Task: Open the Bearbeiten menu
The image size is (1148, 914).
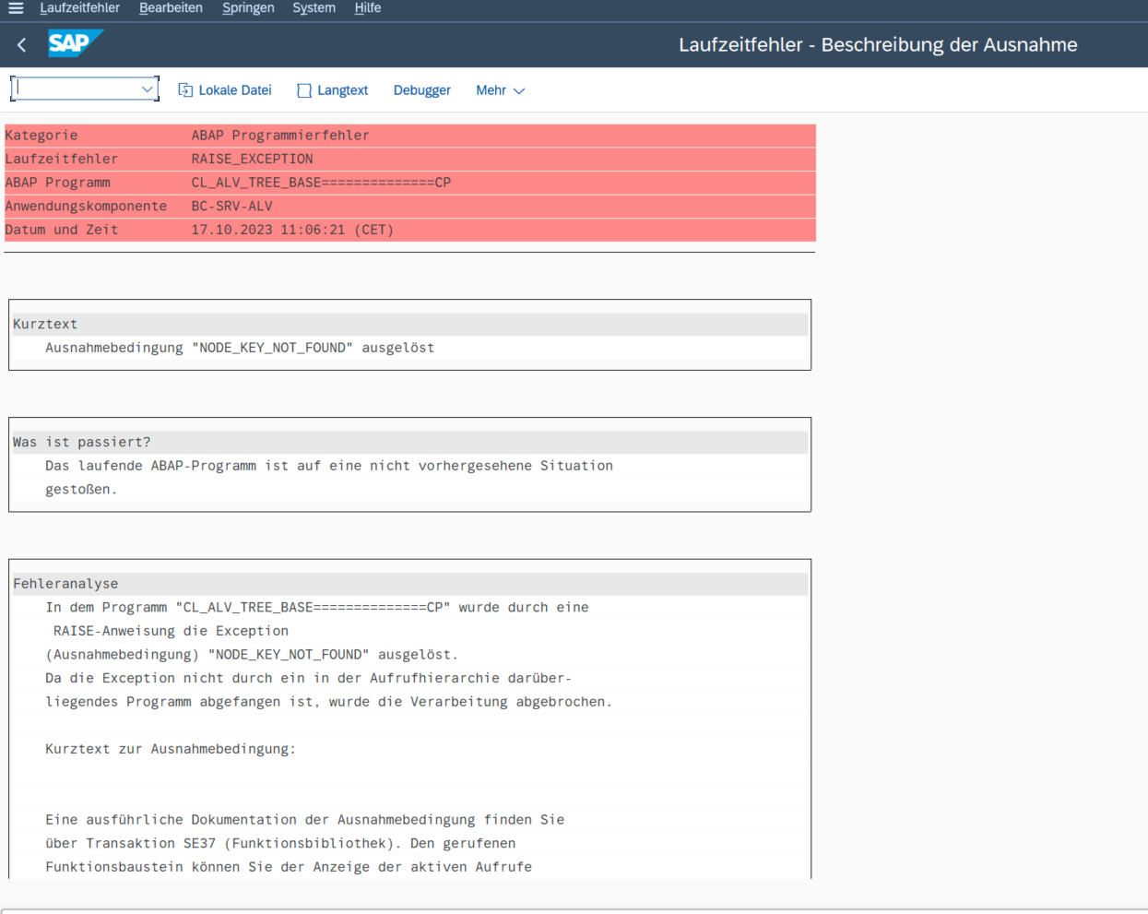Action: tap(171, 8)
